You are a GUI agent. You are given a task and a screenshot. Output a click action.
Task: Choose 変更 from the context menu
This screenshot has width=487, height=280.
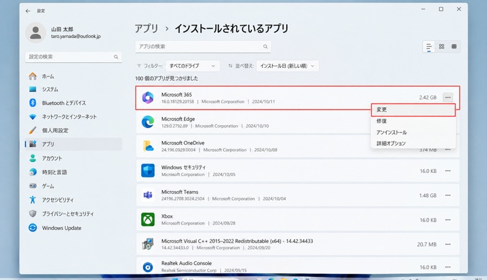point(413,110)
